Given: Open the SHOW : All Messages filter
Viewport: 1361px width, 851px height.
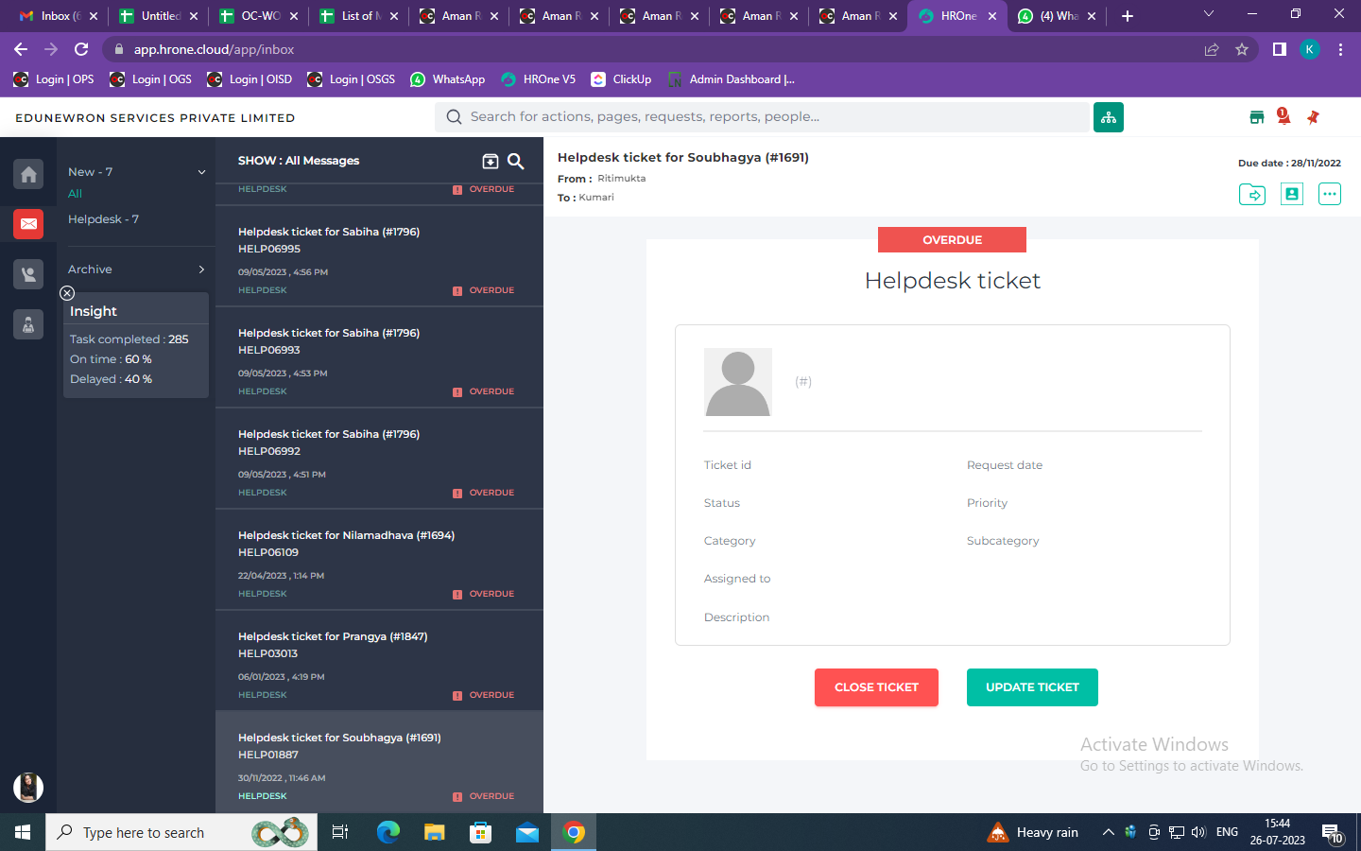Looking at the screenshot, I should [x=299, y=161].
